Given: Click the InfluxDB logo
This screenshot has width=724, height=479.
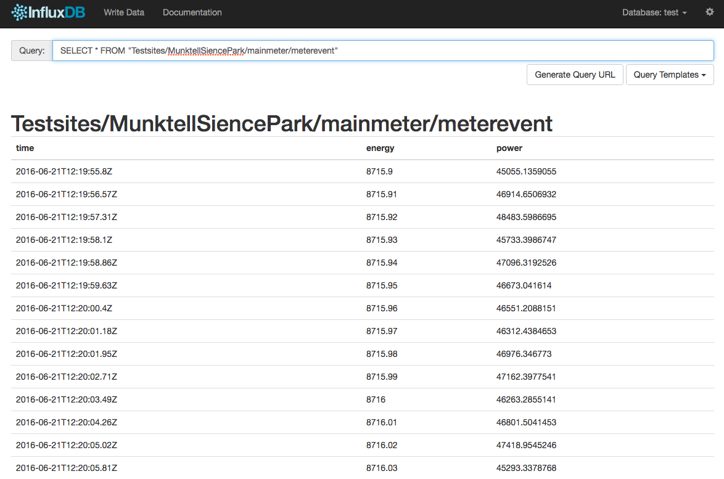Looking at the screenshot, I should [x=48, y=12].
